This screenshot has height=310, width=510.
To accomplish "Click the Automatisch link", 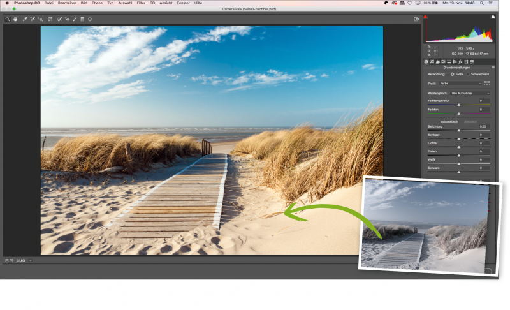I will coord(449,121).
